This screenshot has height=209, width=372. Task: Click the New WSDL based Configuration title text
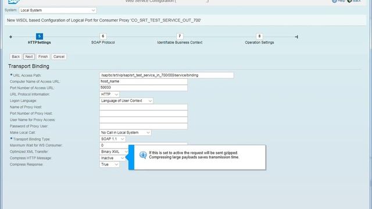tap(104, 20)
